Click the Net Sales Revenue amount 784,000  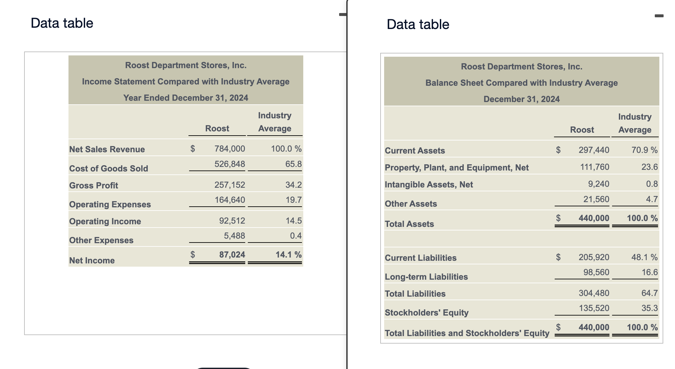pyautogui.click(x=230, y=149)
